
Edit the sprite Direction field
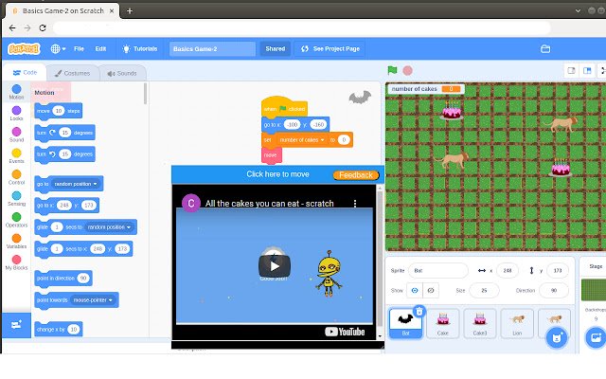553,290
